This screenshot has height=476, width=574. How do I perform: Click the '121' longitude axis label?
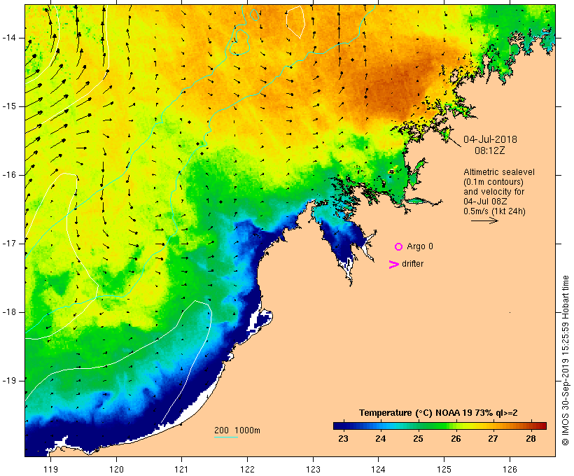click(x=181, y=469)
